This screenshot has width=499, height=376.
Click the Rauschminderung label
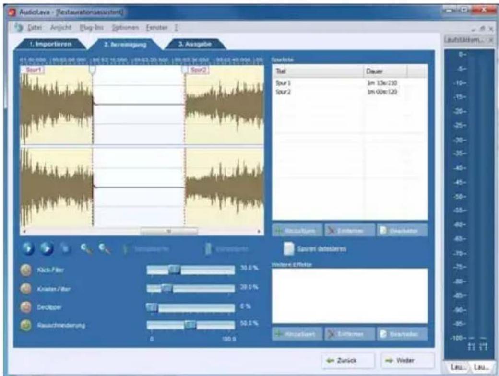(x=61, y=326)
